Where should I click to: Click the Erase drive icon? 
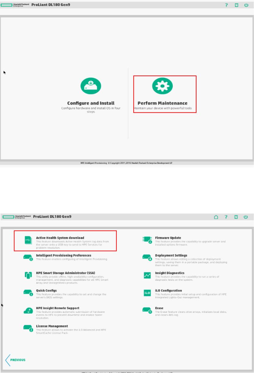click(147, 311)
